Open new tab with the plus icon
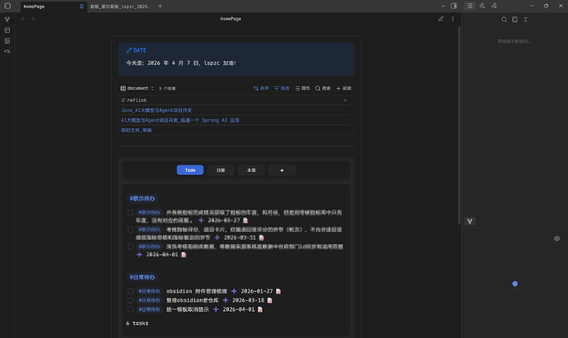The image size is (568, 338). click(160, 6)
